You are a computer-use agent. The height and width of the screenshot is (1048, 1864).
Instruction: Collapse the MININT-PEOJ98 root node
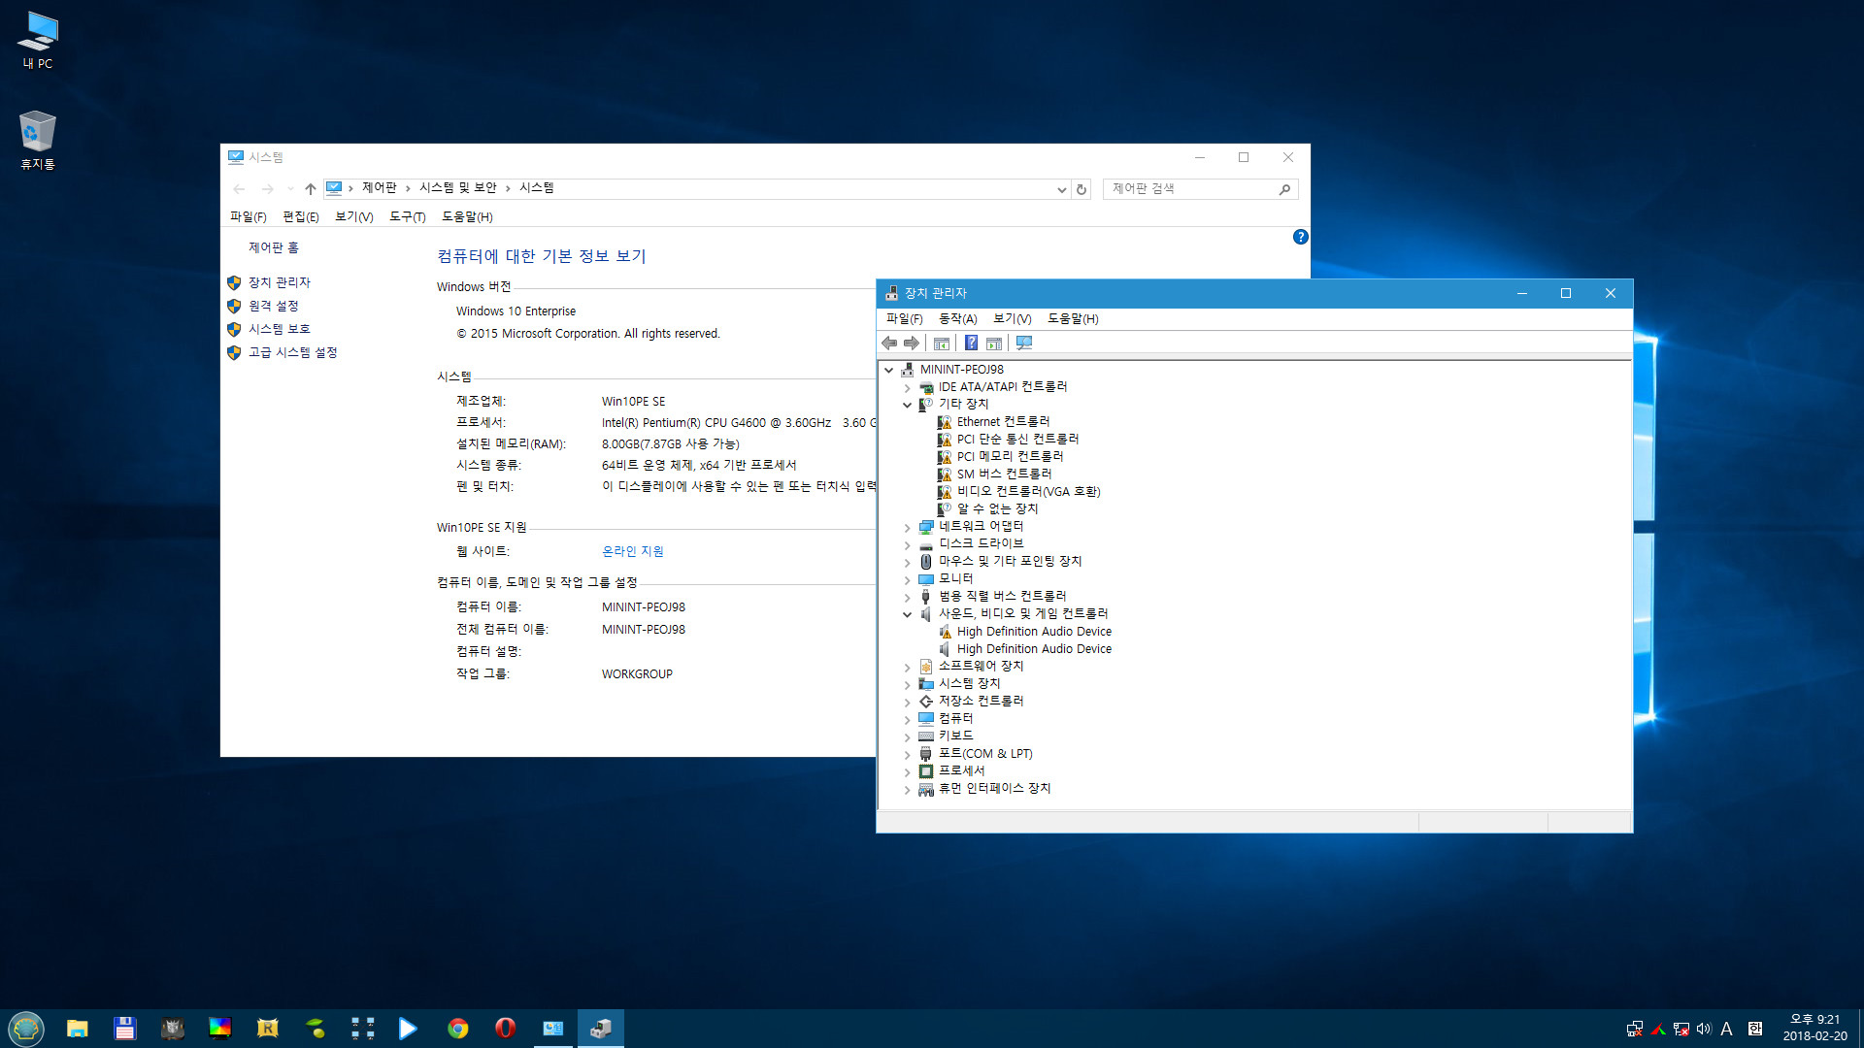pyautogui.click(x=888, y=370)
